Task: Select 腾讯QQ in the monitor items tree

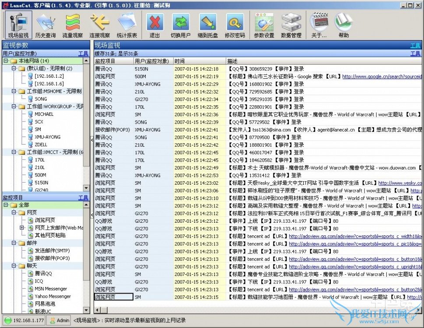Action: (x=43, y=273)
